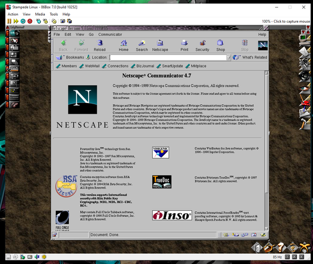The image size is (313, 264).
Task: Click the Shop bag icon
Action: point(220,45)
